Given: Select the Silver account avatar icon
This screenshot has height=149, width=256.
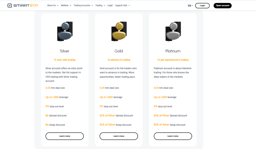Looking at the screenshot, I should click(x=64, y=31).
